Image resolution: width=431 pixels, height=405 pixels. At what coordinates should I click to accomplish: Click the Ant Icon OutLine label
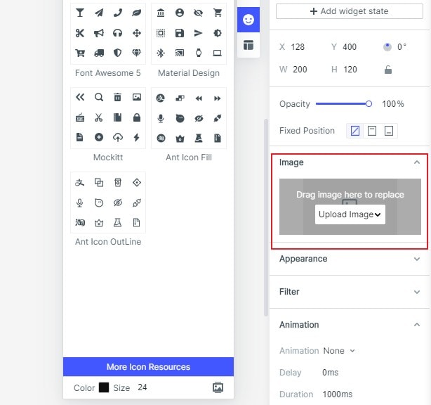point(108,242)
